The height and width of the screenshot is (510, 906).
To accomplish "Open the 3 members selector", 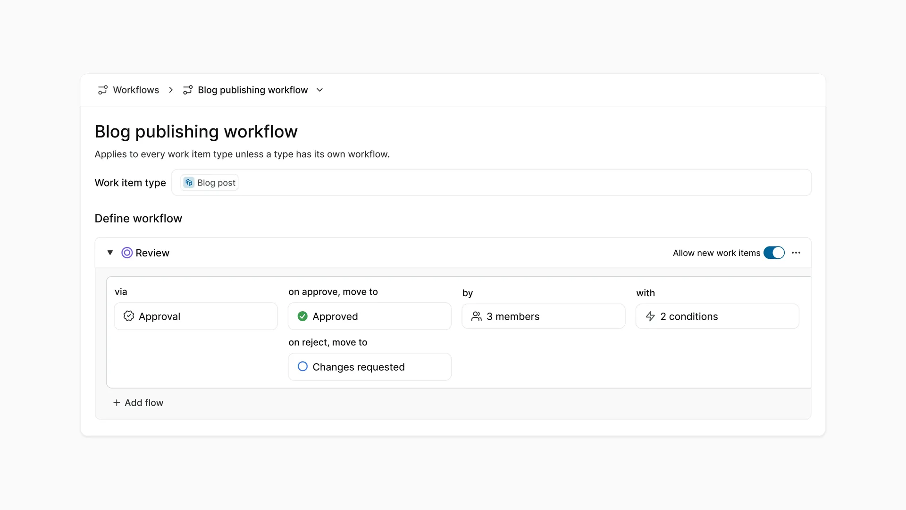I will click(544, 316).
